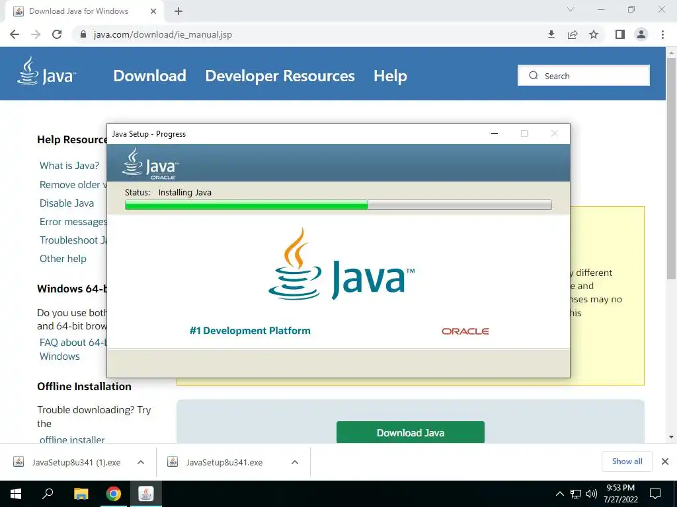
Task: Expand options for JavaSetup8u341.exe
Action: coord(294,462)
